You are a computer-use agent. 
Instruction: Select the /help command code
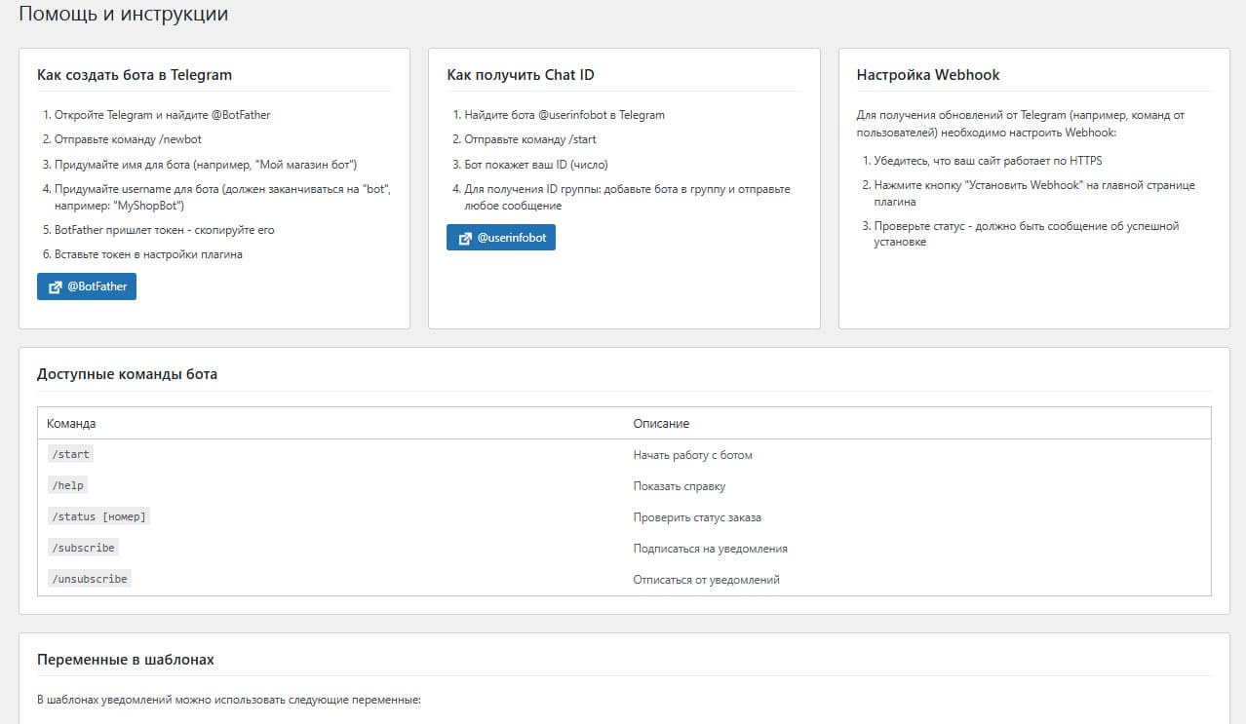tap(66, 485)
